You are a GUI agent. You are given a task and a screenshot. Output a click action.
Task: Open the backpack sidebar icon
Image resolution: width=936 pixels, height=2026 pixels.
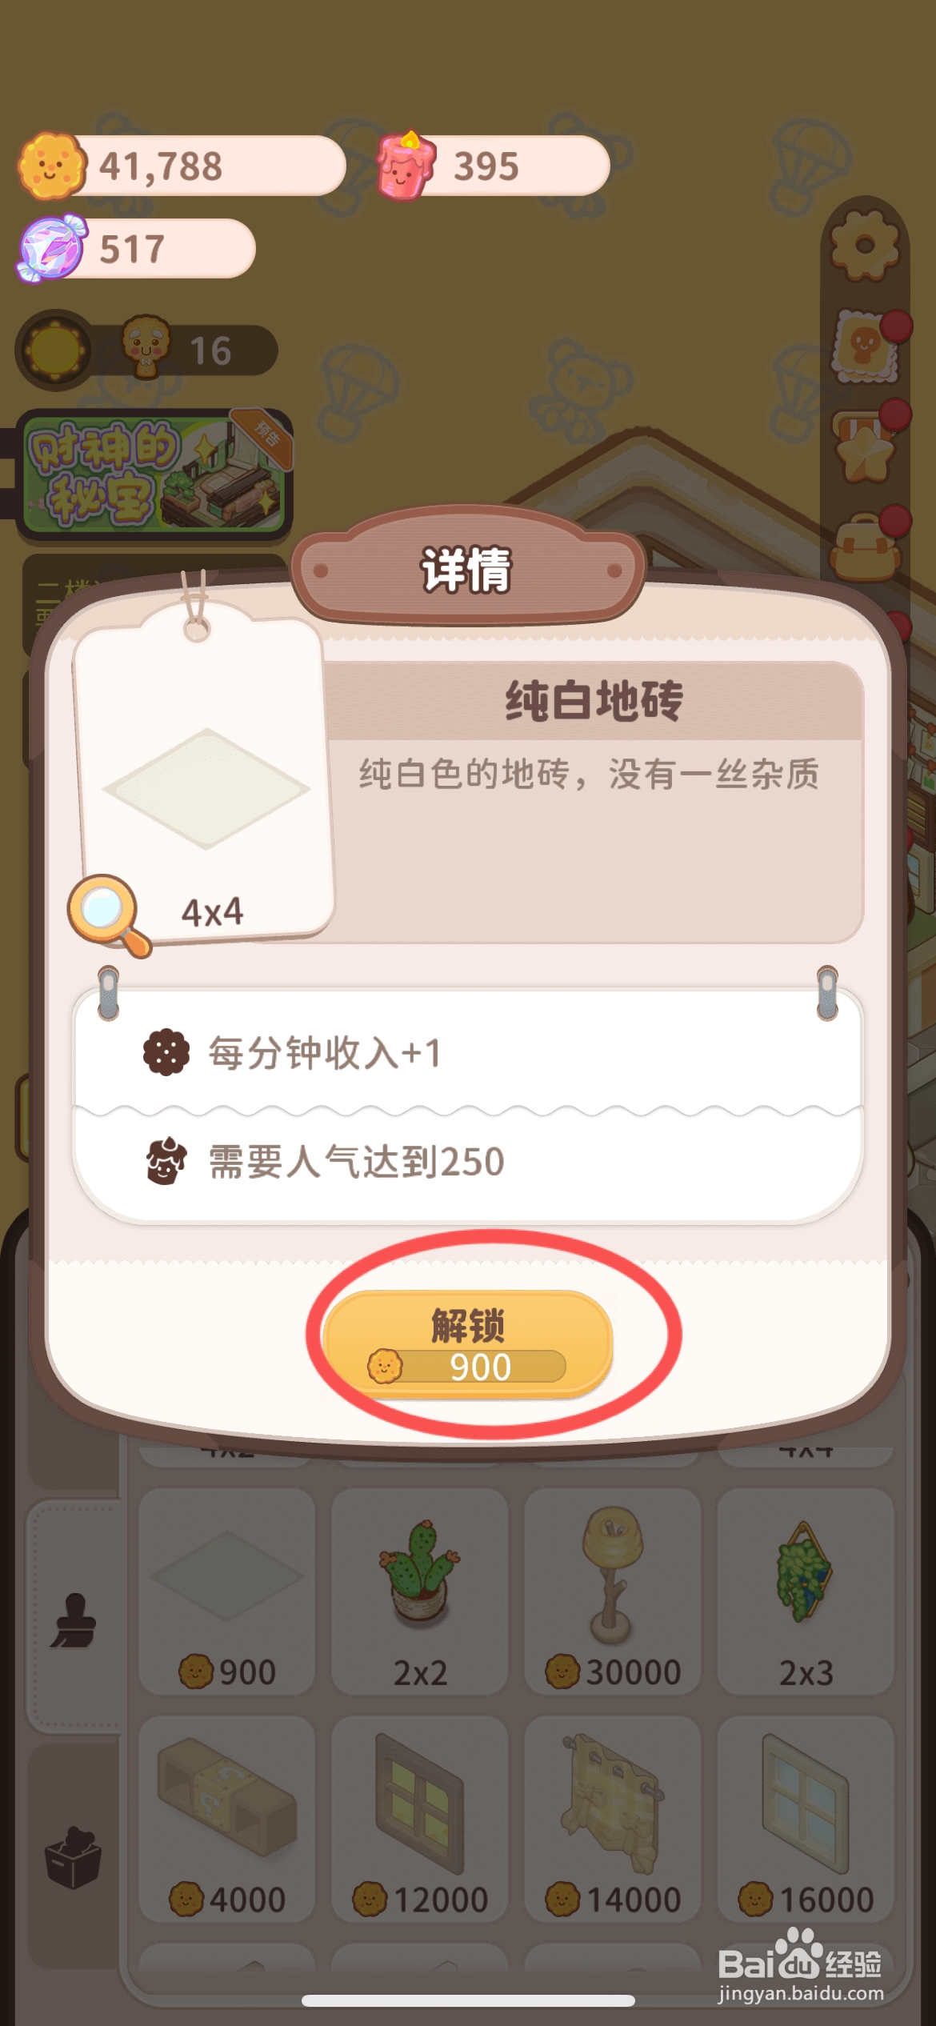point(865,548)
